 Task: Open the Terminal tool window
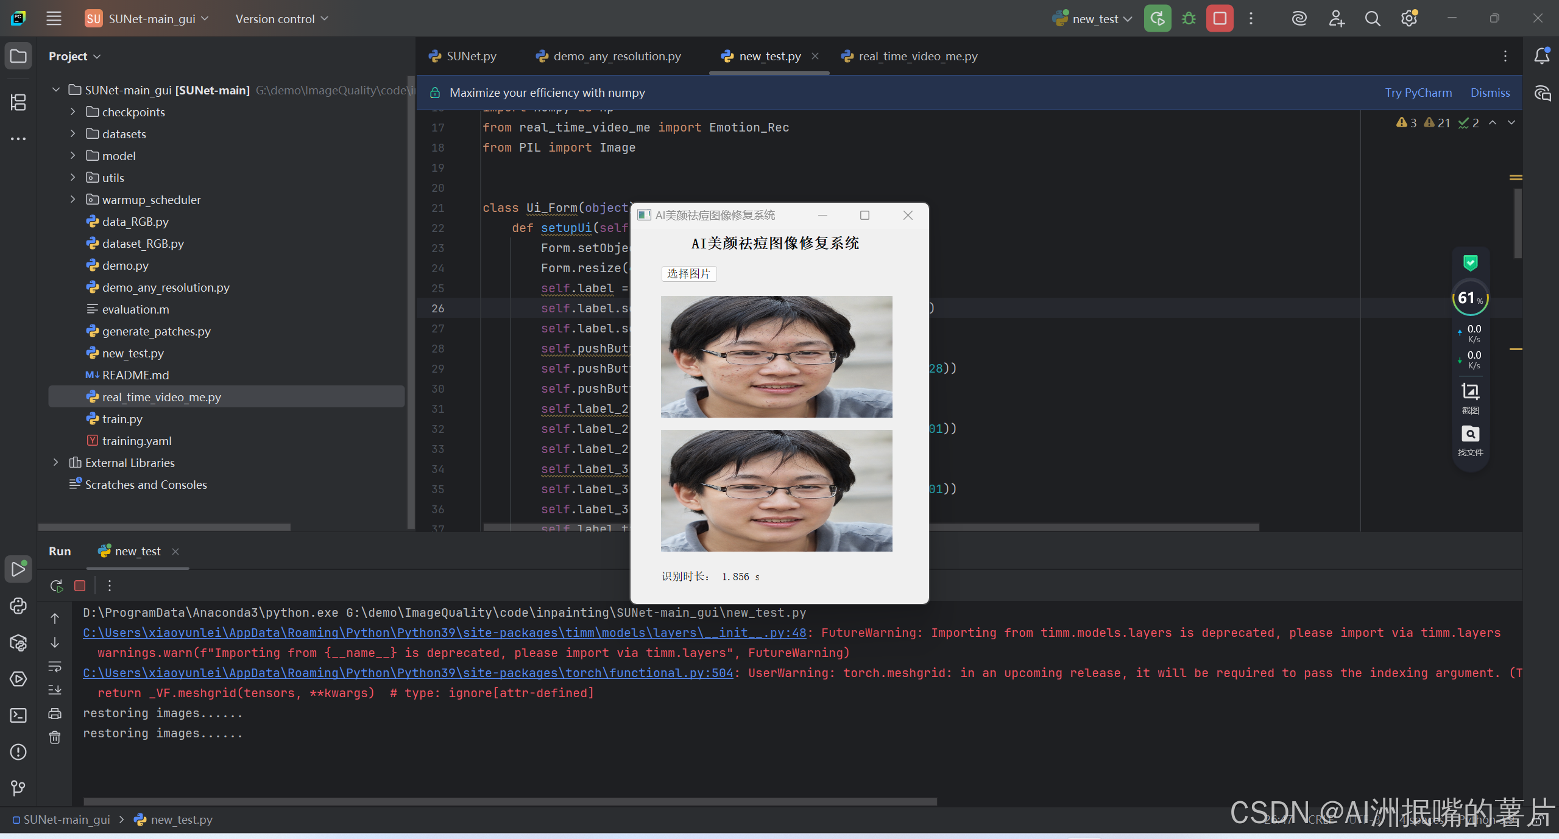(18, 715)
